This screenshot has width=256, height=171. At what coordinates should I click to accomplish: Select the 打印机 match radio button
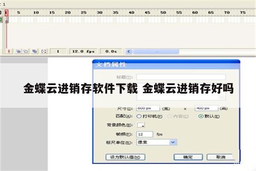coord(139,116)
